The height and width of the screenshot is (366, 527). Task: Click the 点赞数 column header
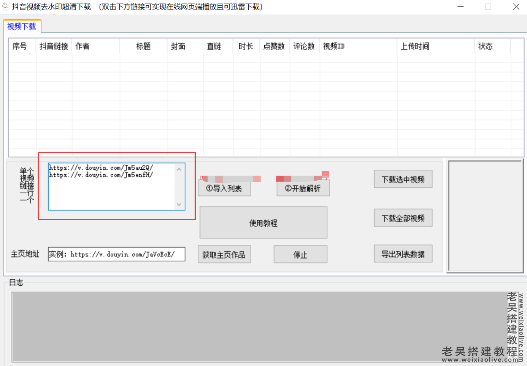274,46
